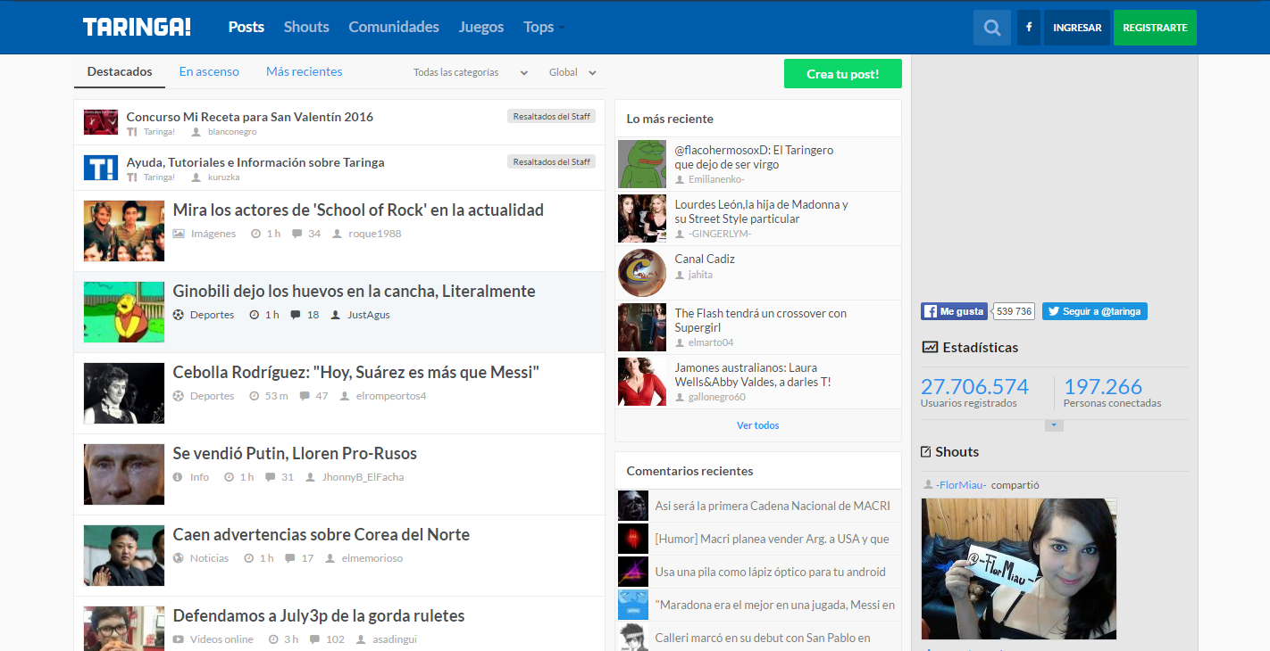Click Resaltados del Staff badge on Concurso post
This screenshot has width=1270, height=651.
(x=552, y=116)
